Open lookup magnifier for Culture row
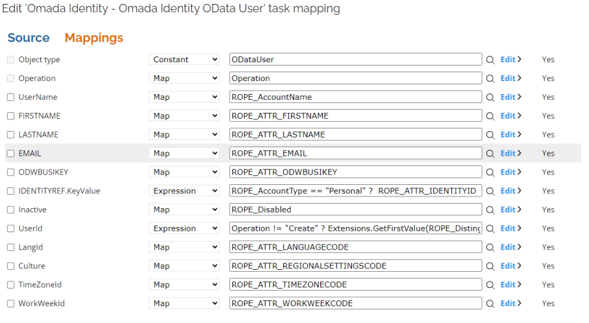This screenshot has width=589, height=323. (x=490, y=267)
